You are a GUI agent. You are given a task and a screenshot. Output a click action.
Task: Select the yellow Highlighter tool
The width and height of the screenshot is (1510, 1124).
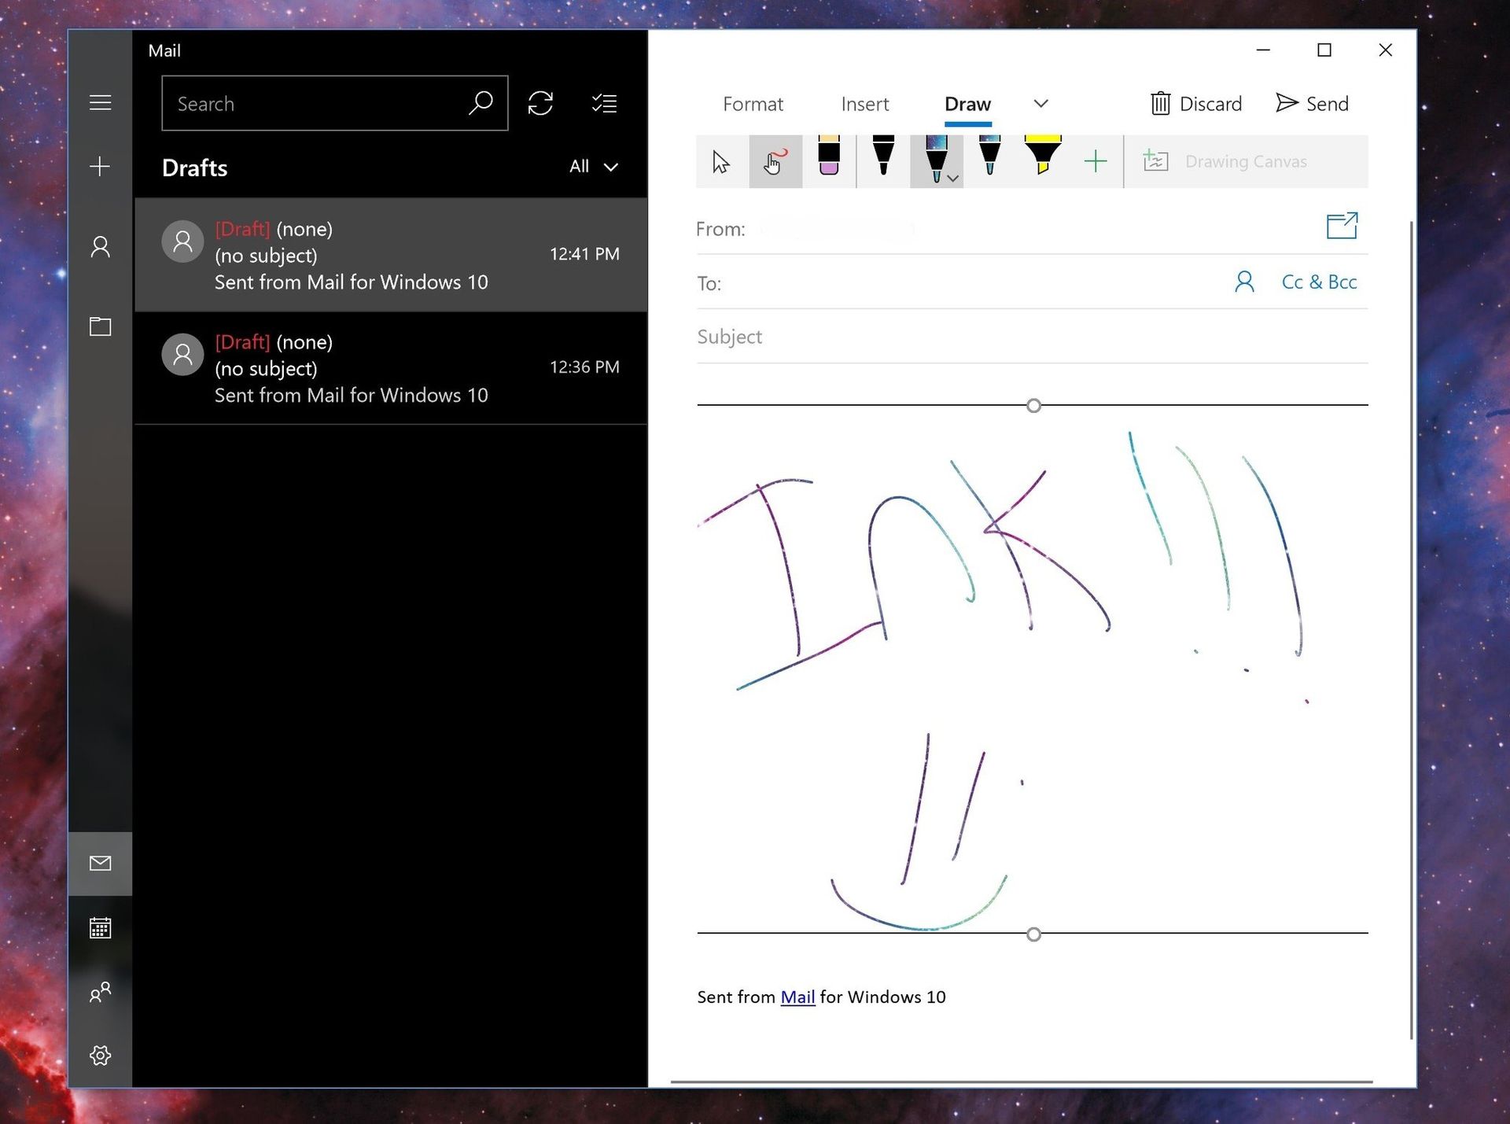[x=1041, y=161]
